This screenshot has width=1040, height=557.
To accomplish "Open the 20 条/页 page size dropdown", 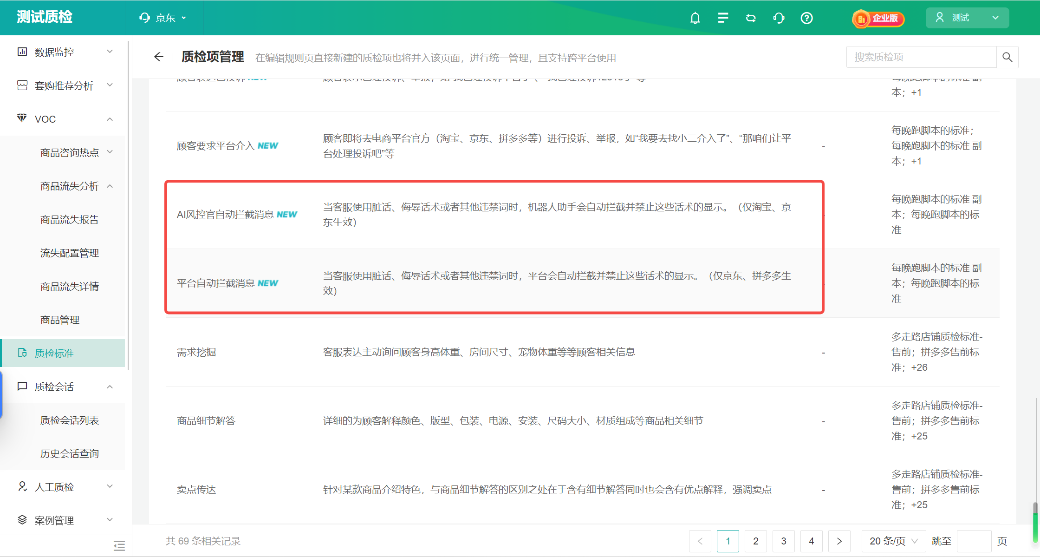I will point(894,541).
